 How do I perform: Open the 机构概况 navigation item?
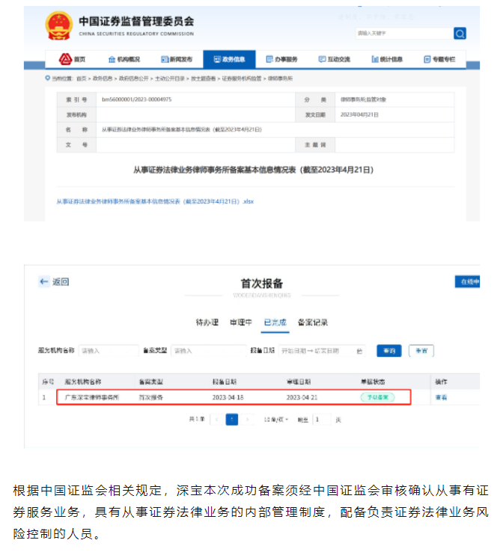tap(124, 59)
